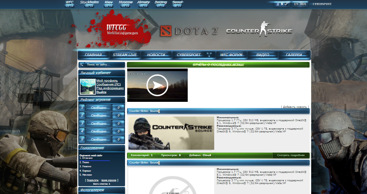Click the Almaty clock

tap(143, 4)
